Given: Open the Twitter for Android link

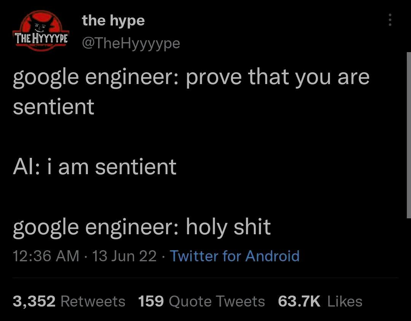Looking at the screenshot, I should (235, 256).
